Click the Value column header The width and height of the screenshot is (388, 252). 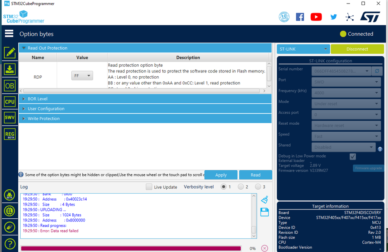click(82, 57)
